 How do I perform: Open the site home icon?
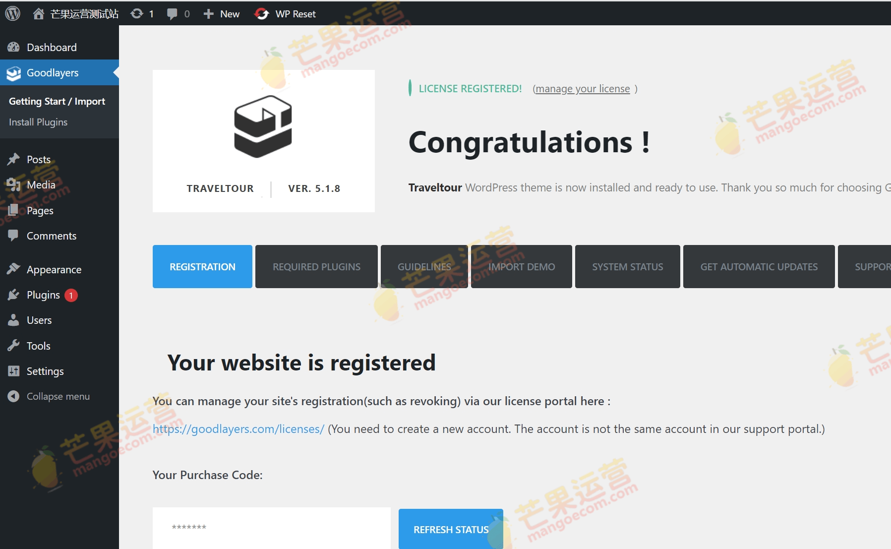[x=39, y=14]
